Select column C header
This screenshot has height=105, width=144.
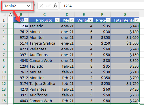tap(44, 14)
